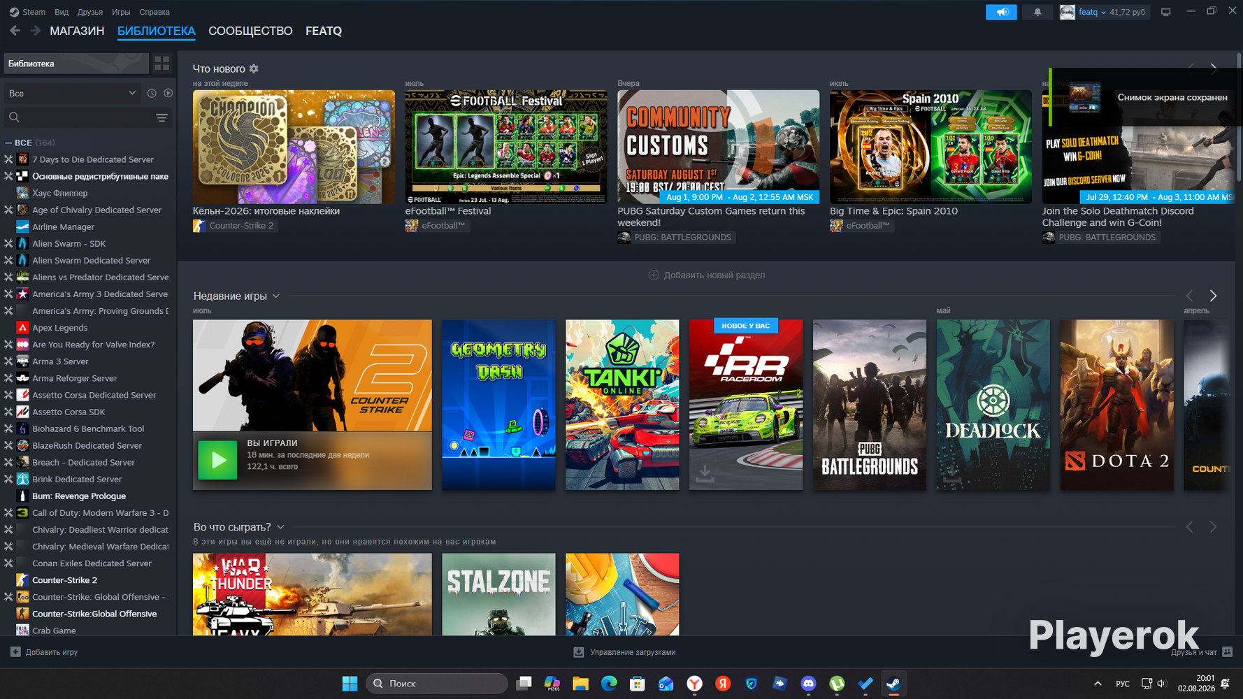Click the search magnifier icon in library
This screenshot has width=1243, height=699.
14,117
